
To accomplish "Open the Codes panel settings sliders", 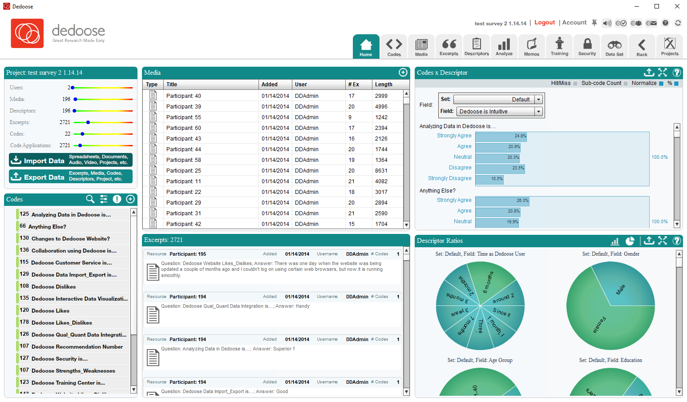I will (x=104, y=199).
